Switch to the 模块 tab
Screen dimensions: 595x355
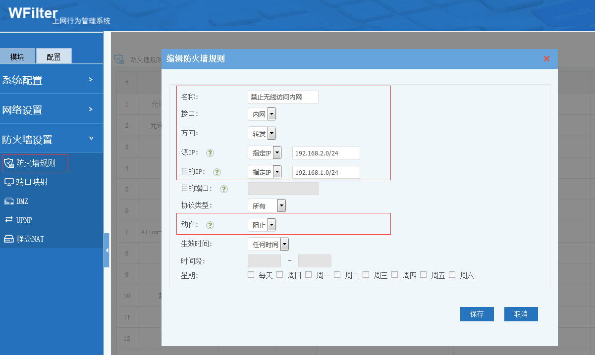pos(17,57)
